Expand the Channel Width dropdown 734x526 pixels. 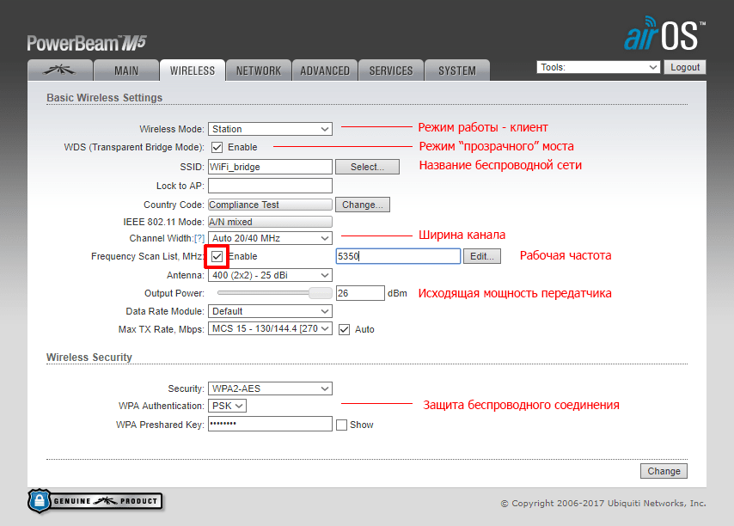click(270, 237)
